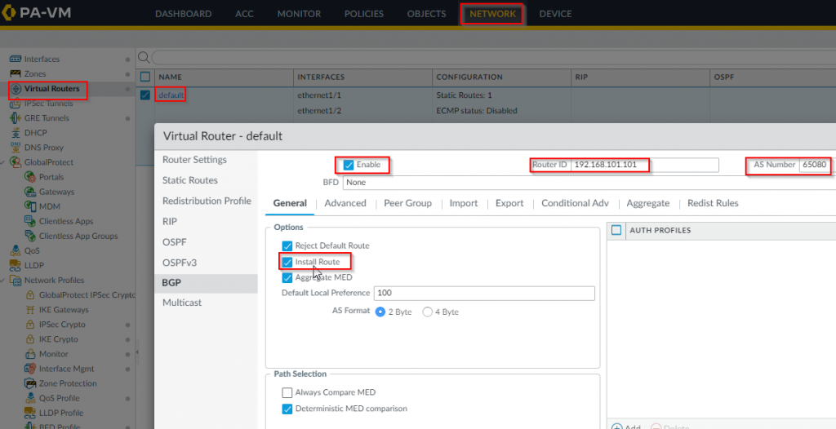Open the ACC tab
This screenshot has height=429, width=836.
coord(245,14)
